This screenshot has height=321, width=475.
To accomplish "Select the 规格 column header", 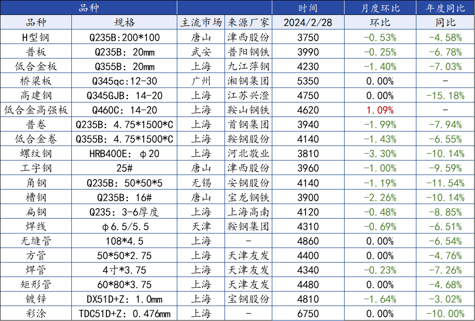I will [125, 22].
